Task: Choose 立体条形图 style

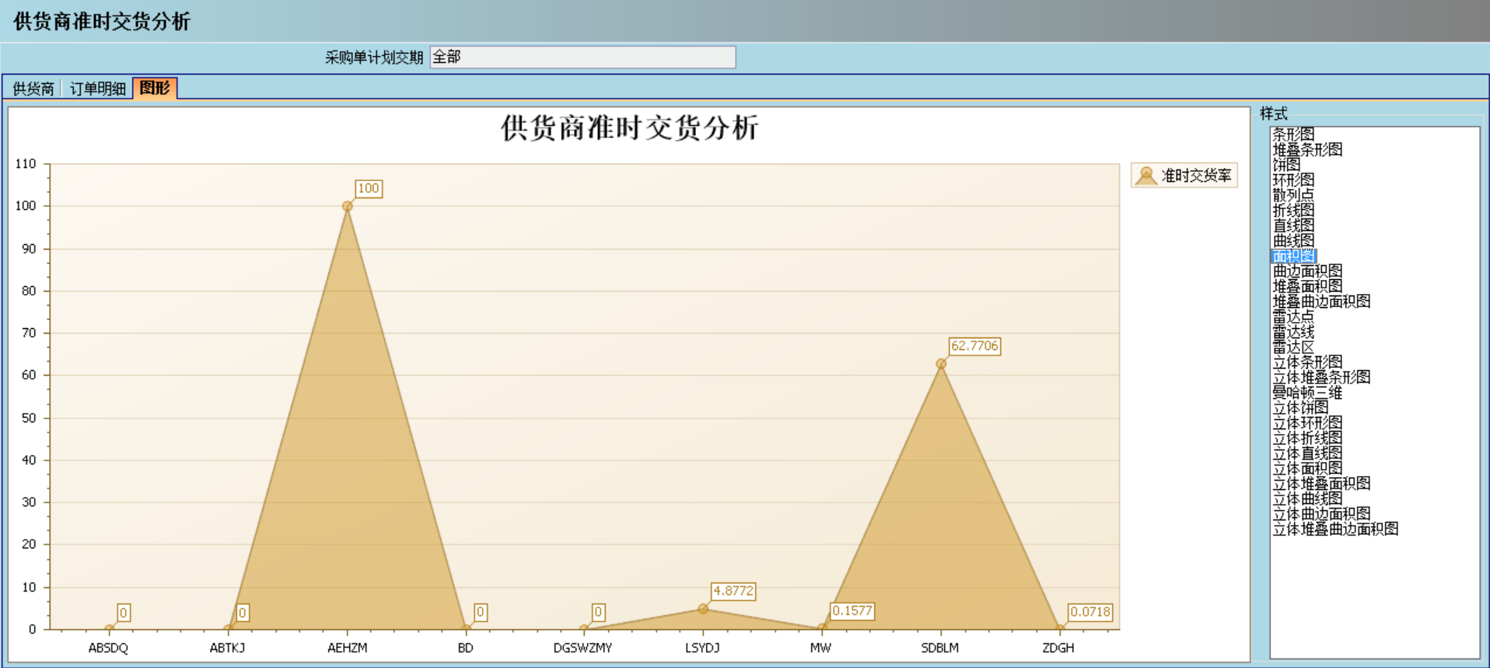Action: (x=1307, y=362)
